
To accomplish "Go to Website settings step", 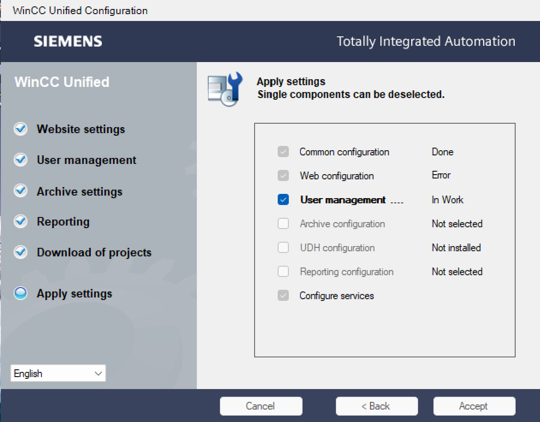I will [x=81, y=129].
